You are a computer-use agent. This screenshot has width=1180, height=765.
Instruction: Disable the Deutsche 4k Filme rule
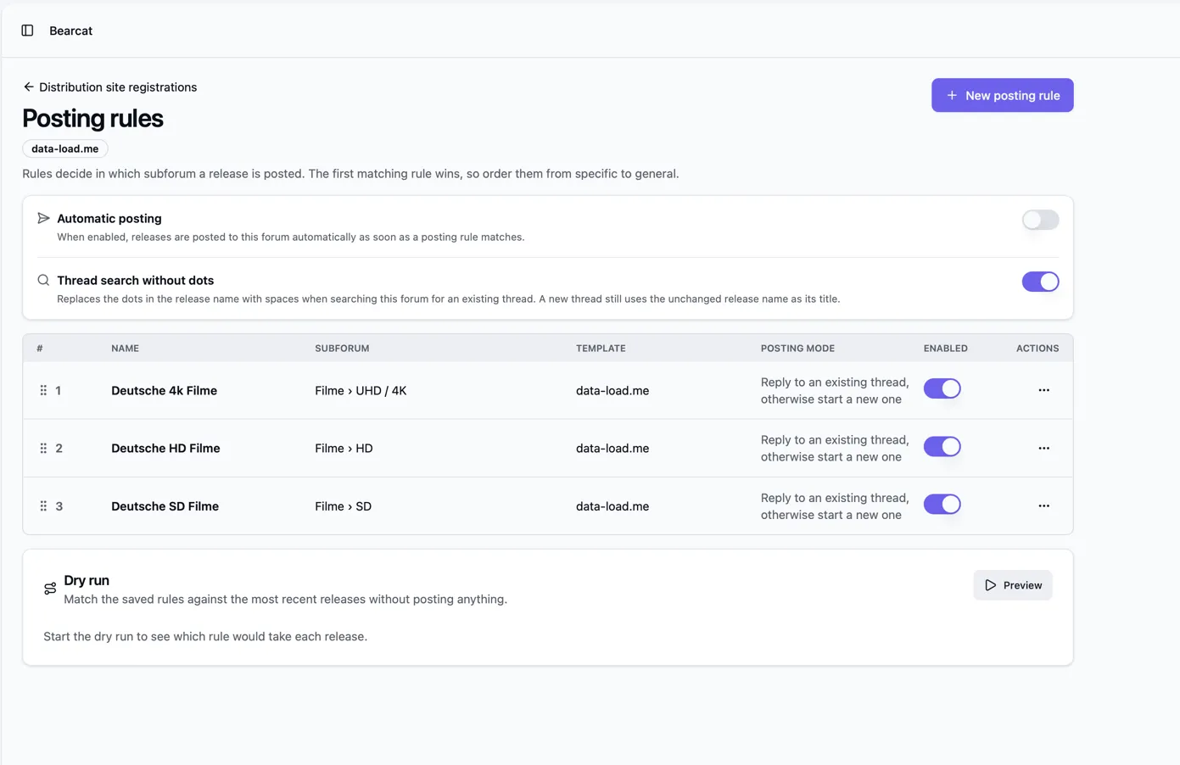pyautogui.click(x=942, y=388)
